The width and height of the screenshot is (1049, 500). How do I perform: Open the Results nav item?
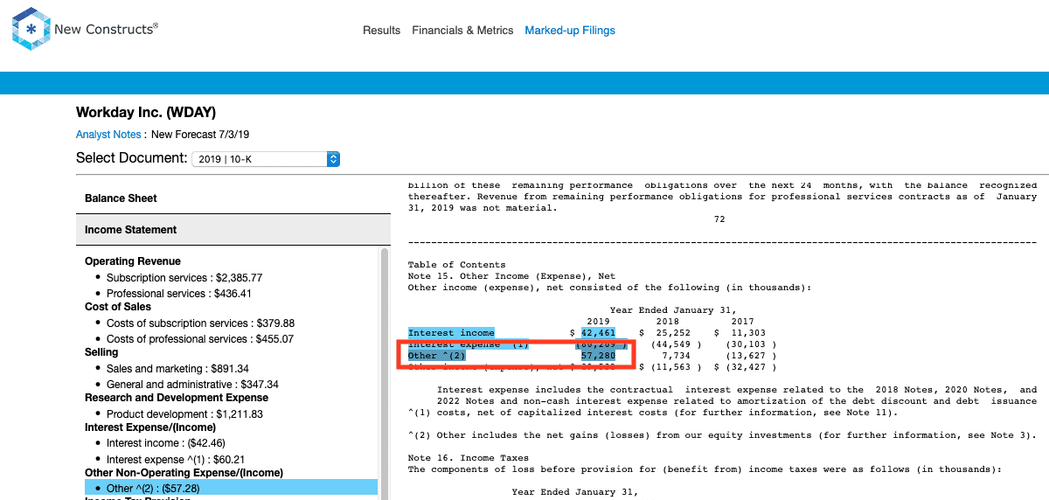coord(381,31)
